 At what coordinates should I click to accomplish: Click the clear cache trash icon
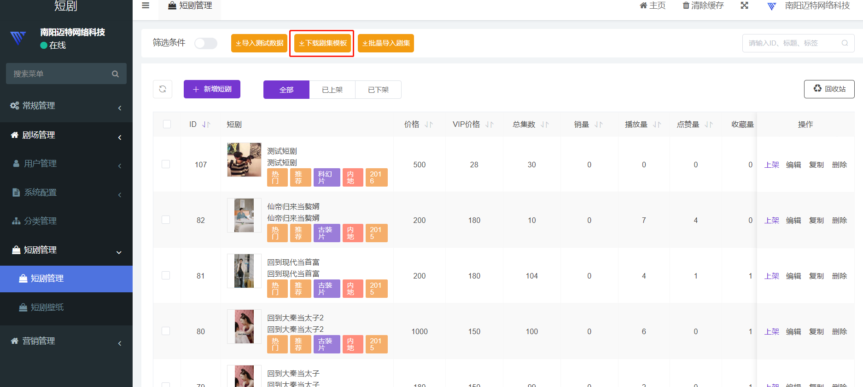pos(686,6)
